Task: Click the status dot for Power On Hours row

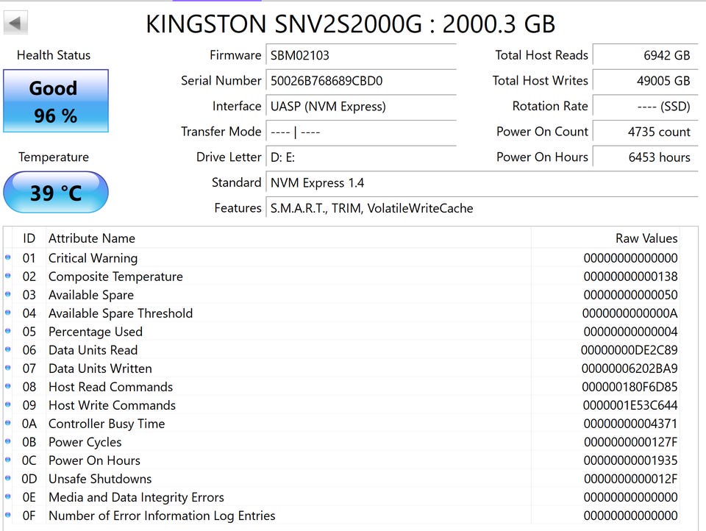Action: pos(7,460)
